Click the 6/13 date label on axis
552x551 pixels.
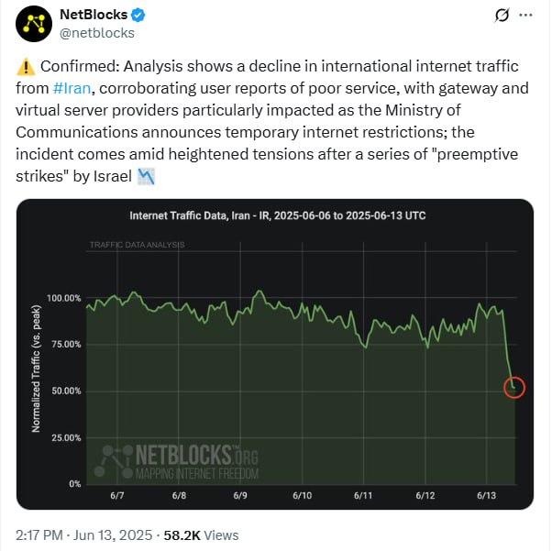click(486, 495)
